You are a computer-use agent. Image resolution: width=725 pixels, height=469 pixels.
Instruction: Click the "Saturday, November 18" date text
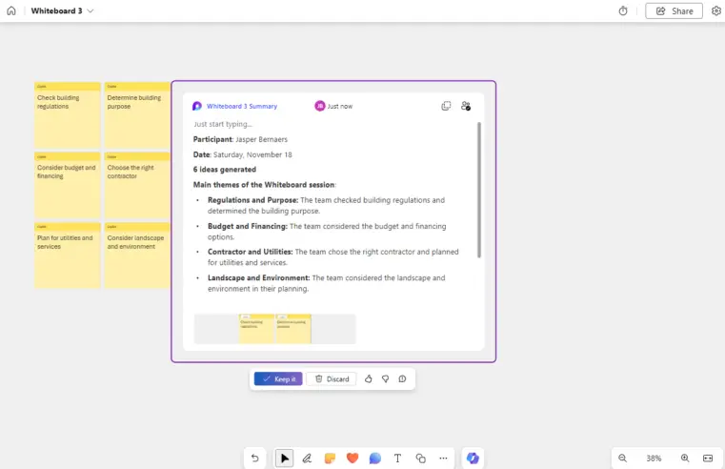click(252, 154)
